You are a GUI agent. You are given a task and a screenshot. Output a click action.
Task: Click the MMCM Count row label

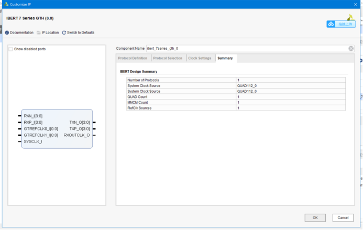[x=138, y=102]
